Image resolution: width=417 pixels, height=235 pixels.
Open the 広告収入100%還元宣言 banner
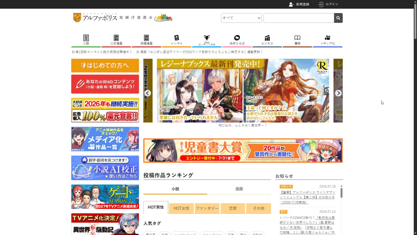[x=105, y=110]
